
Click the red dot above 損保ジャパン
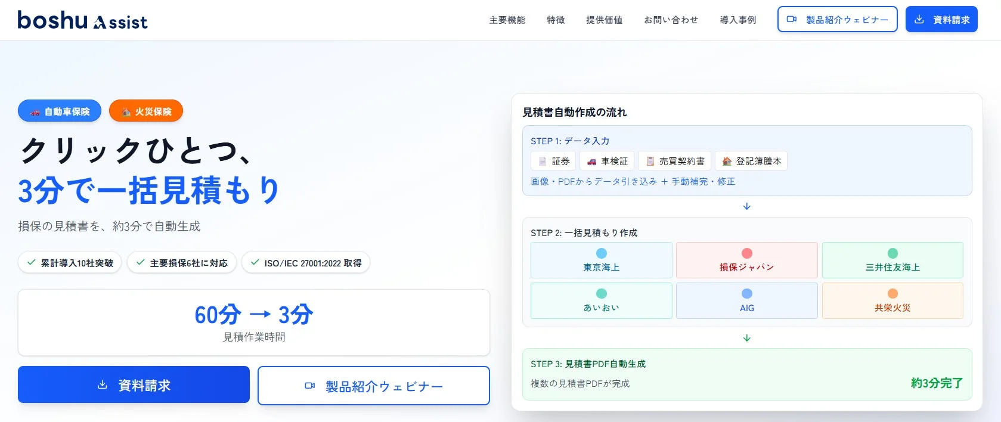(x=747, y=253)
